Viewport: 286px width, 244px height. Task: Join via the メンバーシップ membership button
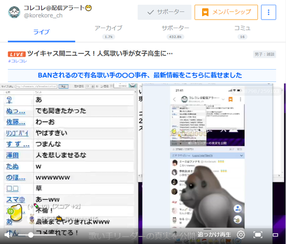coord(226,12)
